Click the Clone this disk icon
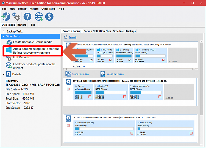The width and height of the screenshot is (206, 148). click(x=68, y=74)
